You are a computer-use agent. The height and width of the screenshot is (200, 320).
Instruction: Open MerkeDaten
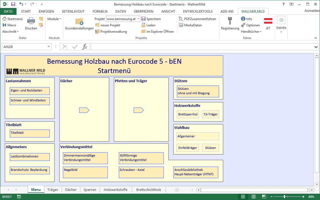(190, 25)
